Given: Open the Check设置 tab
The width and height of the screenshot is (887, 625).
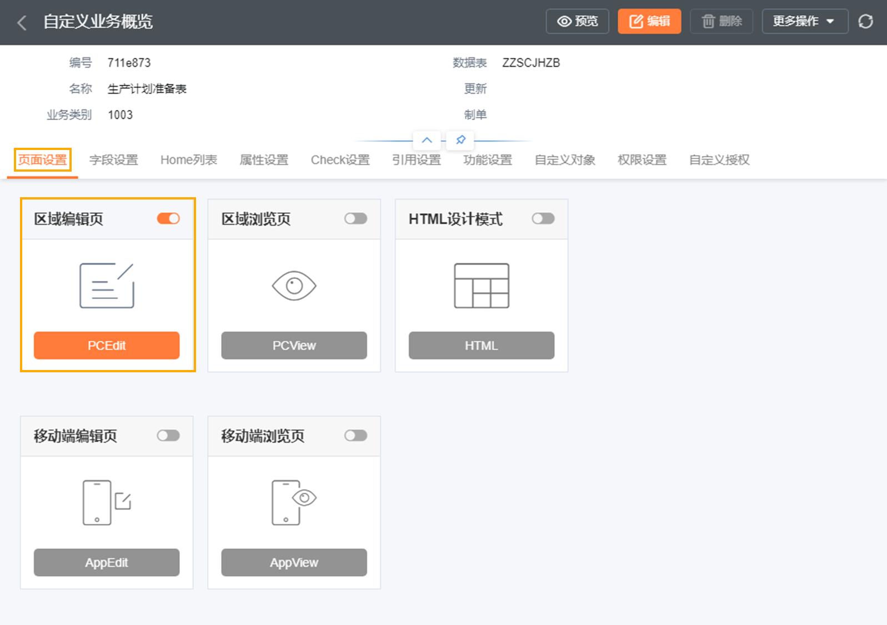Looking at the screenshot, I should point(340,160).
